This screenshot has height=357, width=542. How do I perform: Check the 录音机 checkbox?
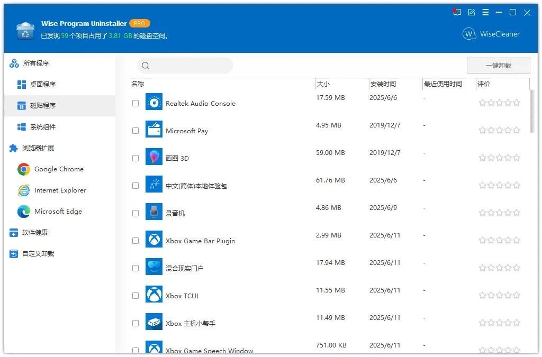coord(135,213)
